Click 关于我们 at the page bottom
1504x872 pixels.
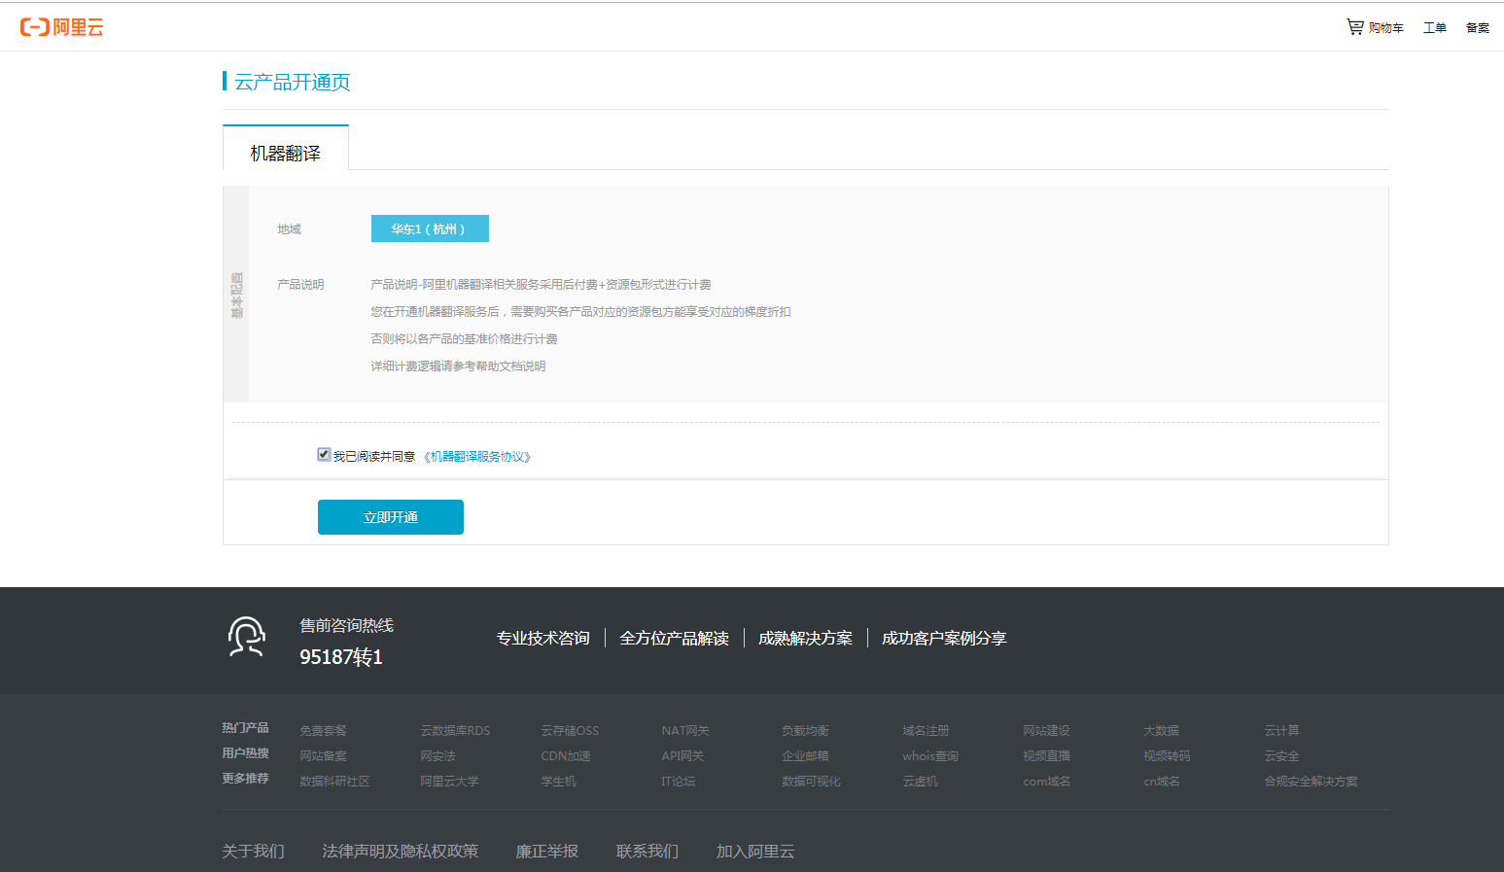(x=254, y=851)
